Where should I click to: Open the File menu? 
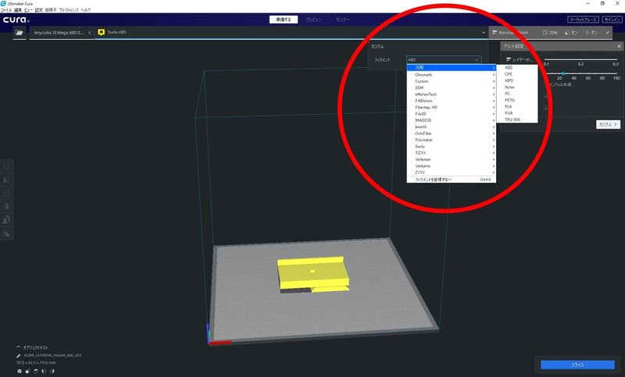(6, 10)
